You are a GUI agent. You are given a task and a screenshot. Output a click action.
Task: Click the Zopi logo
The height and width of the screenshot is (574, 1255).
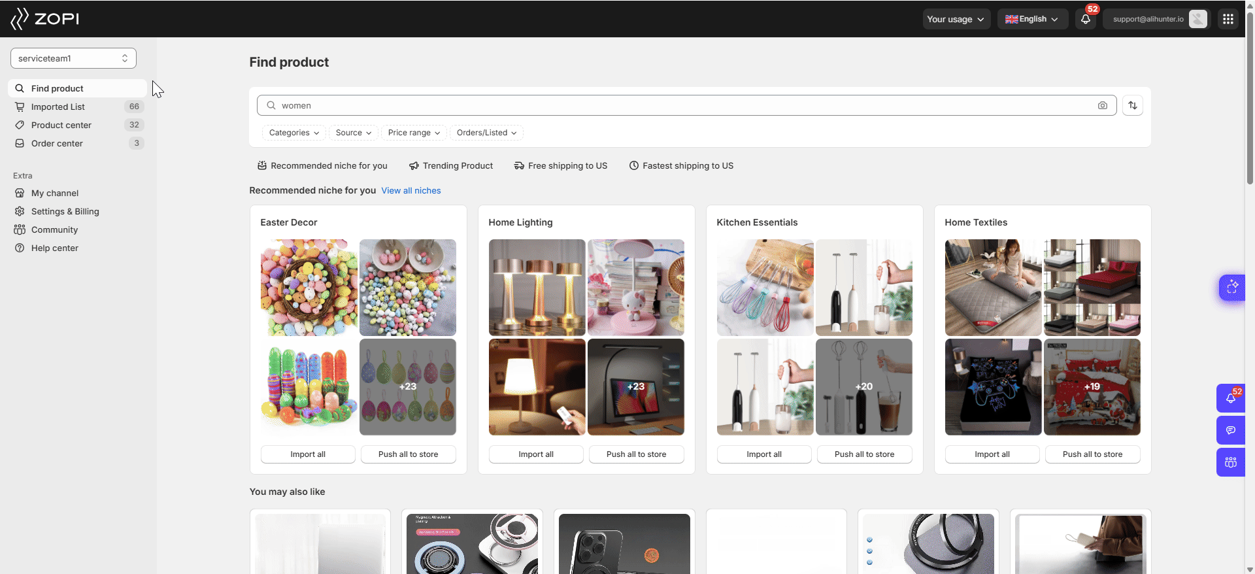point(45,19)
